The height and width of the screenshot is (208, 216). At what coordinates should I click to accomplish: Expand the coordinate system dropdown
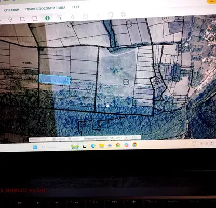coord(126,137)
